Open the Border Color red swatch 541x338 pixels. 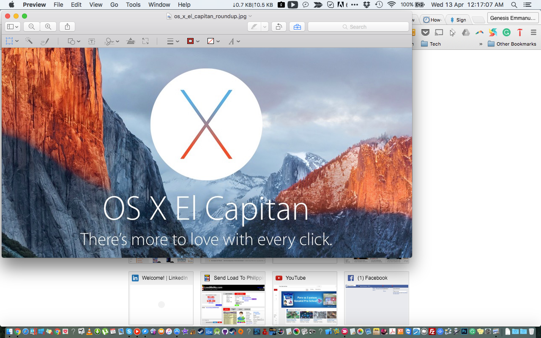pyautogui.click(x=193, y=41)
